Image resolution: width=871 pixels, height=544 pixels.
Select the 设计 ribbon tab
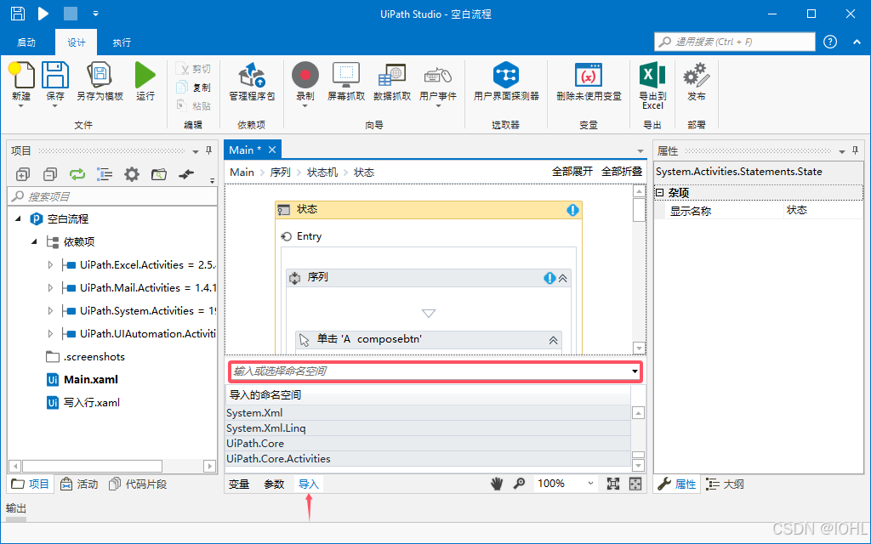pos(76,42)
